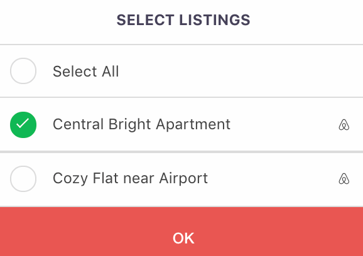The width and height of the screenshot is (363, 256).
Task: Click the Airbnb icon beside Cozy Flat near Airport
Action: click(x=344, y=179)
